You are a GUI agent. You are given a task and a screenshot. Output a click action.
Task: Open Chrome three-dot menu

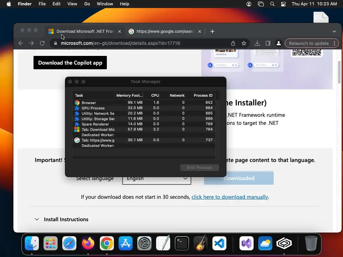point(335,43)
